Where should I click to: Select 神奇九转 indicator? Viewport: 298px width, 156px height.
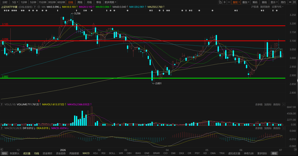click(x=249, y=153)
